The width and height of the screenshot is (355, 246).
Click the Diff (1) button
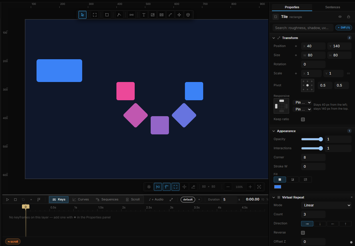pos(344,28)
